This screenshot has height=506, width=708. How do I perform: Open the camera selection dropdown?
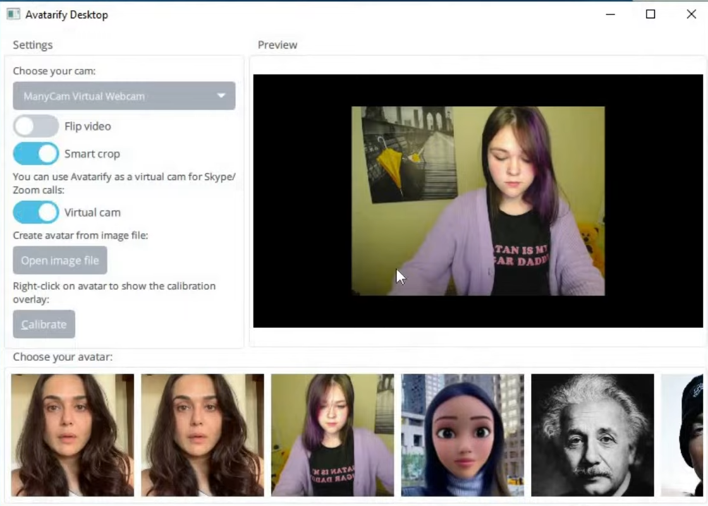pyautogui.click(x=124, y=95)
